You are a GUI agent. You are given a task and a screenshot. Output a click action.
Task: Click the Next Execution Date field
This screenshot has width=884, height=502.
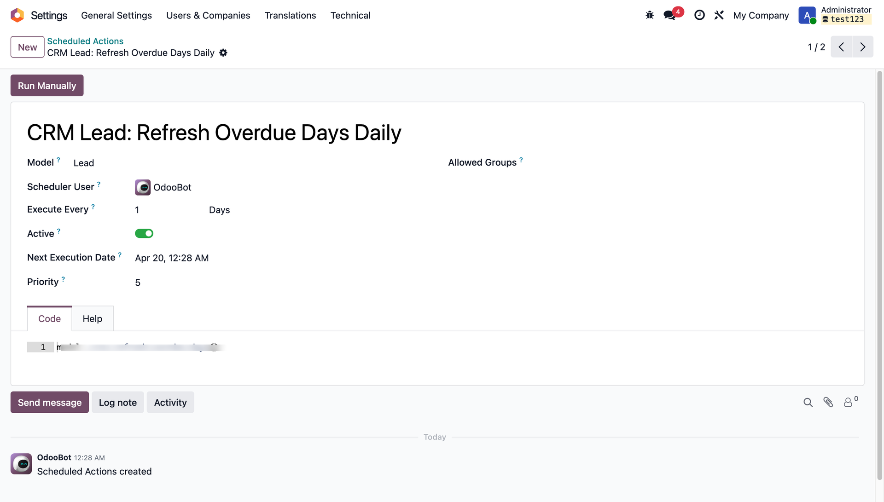click(172, 258)
